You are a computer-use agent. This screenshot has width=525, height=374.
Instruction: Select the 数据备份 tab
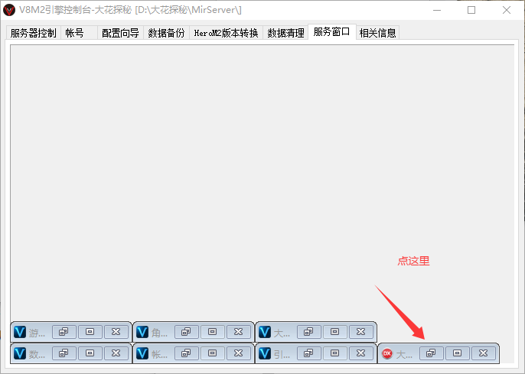166,33
